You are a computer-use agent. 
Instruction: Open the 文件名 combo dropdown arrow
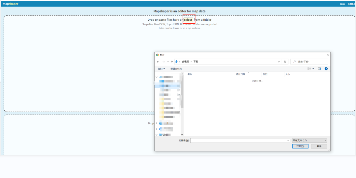pyautogui.click(x=288, y=140)
